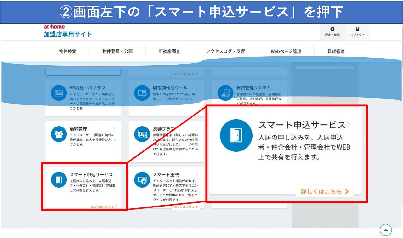Expand chevron beside スマート重説 title
The height and width of the screenshot is (238, 403).
[197, 175]
